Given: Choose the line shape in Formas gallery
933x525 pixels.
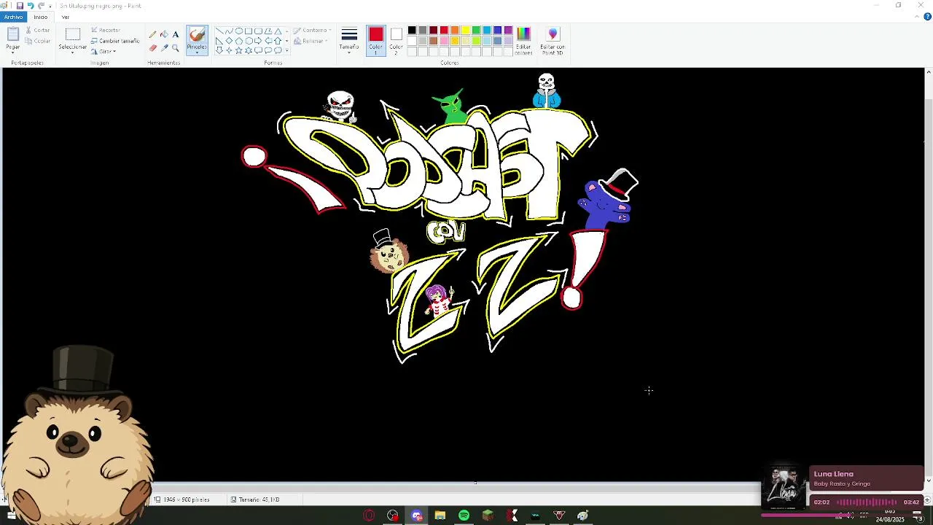Looking at the screenshot, I should pos(219,31).
